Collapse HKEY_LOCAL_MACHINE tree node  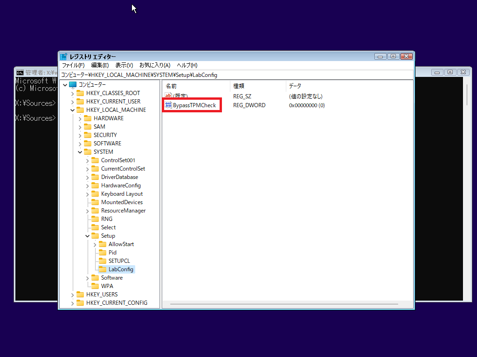click(72, 110)
